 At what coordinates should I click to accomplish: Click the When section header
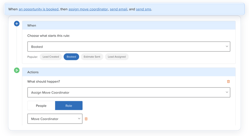(x=129, y=26)
